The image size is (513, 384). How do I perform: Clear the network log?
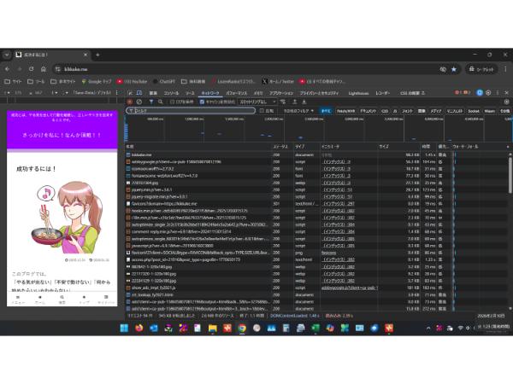pos(139,102)
